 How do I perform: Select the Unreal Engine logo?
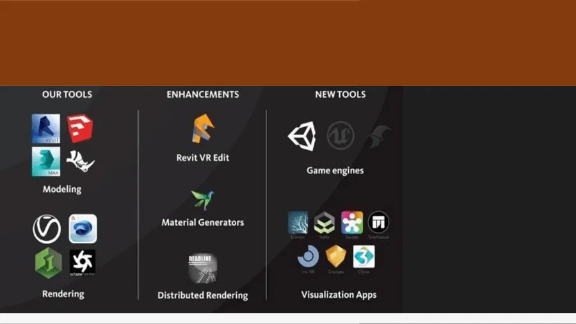click(x=340, y=135)
